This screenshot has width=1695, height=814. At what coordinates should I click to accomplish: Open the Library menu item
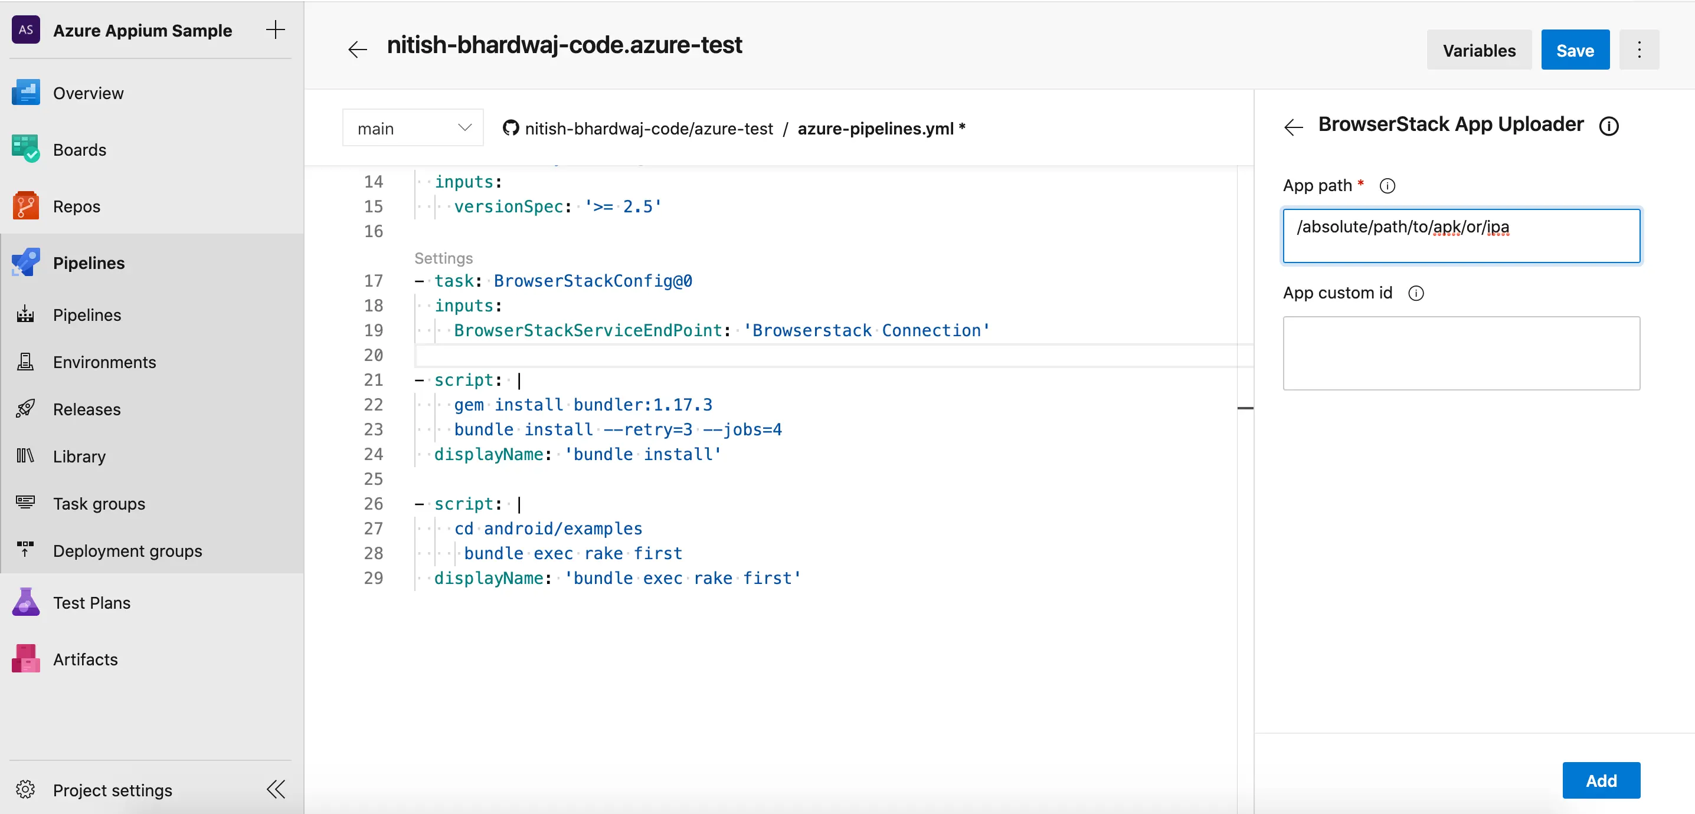[79, 457]
